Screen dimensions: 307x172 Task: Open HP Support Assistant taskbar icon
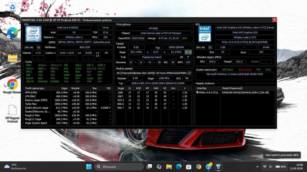coord(208,167)
